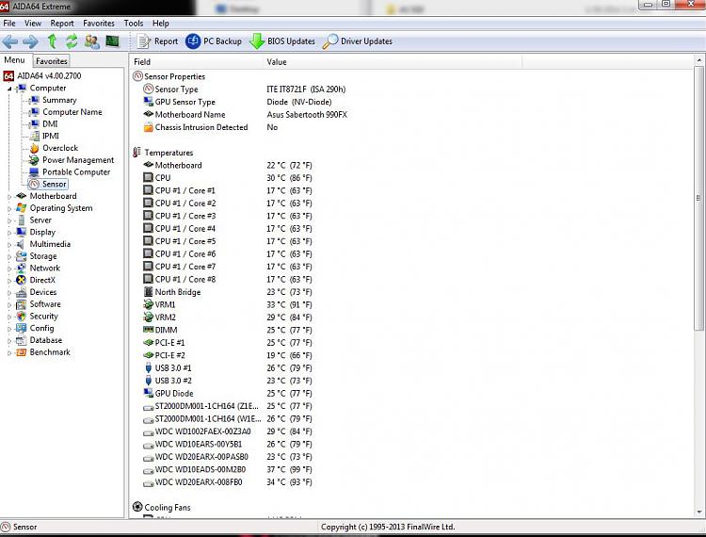Click the users manage icon in toolbar
The height and width of the screenshot is (537, 706).
point(92,41)
